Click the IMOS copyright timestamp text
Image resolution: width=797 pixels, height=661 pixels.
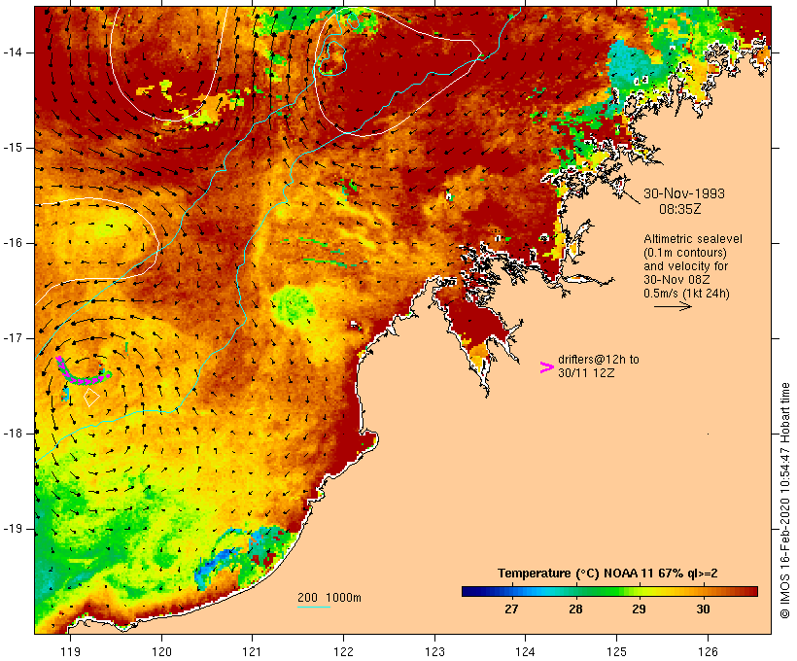pyautogui.click(x=784, y=501)
